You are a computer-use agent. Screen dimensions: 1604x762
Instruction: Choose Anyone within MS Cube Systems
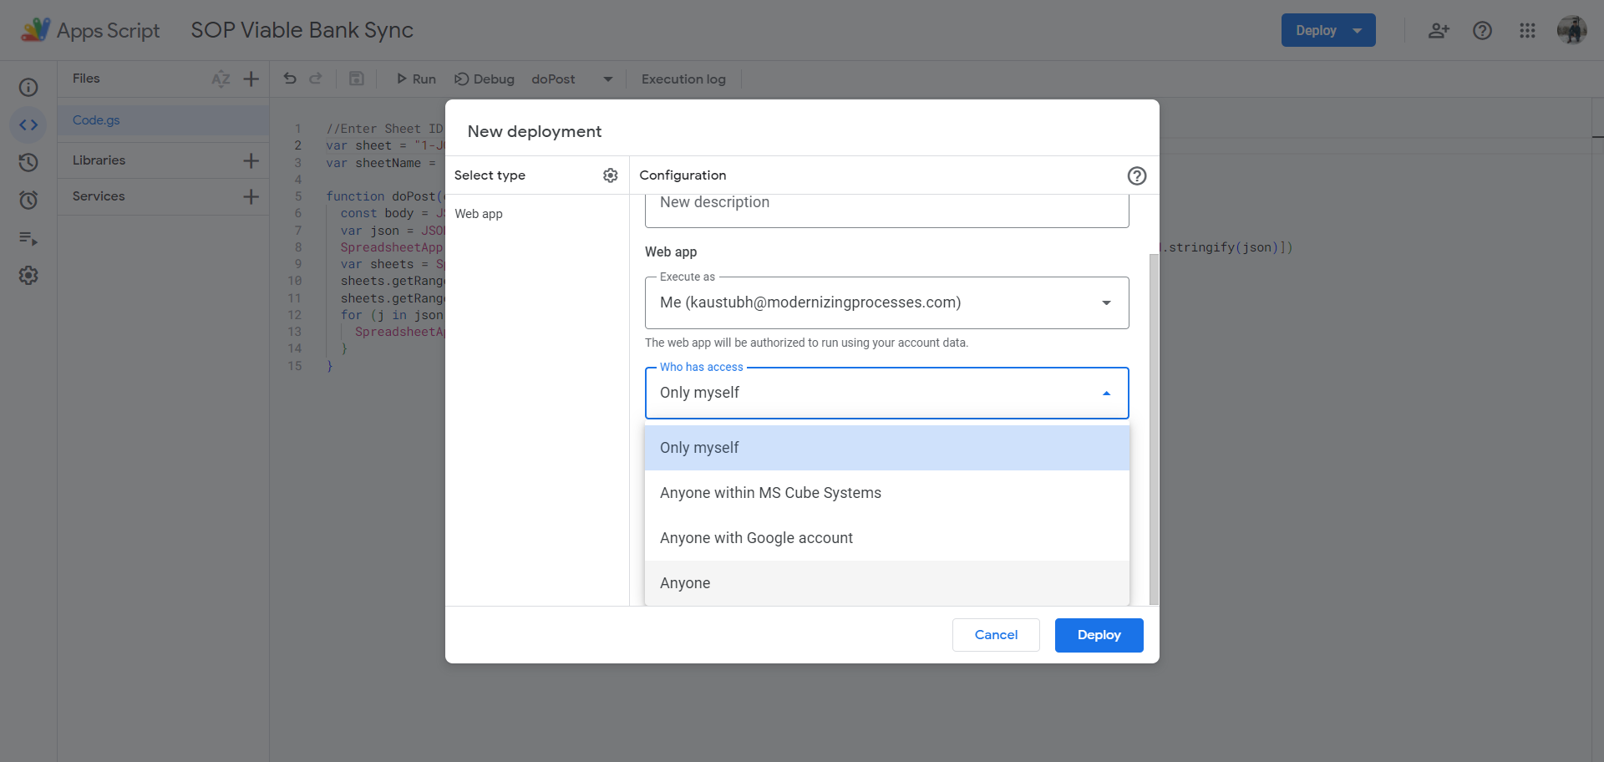point(886,493)
